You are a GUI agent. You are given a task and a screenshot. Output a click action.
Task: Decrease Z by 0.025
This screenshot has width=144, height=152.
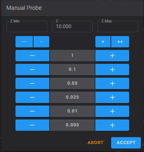[x=32, y=97]
